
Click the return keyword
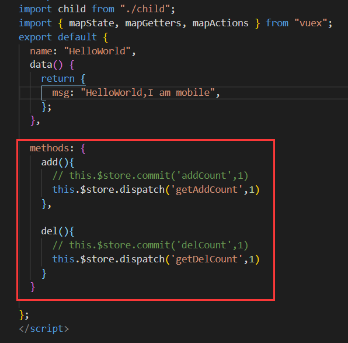click(x=58, y=79)
